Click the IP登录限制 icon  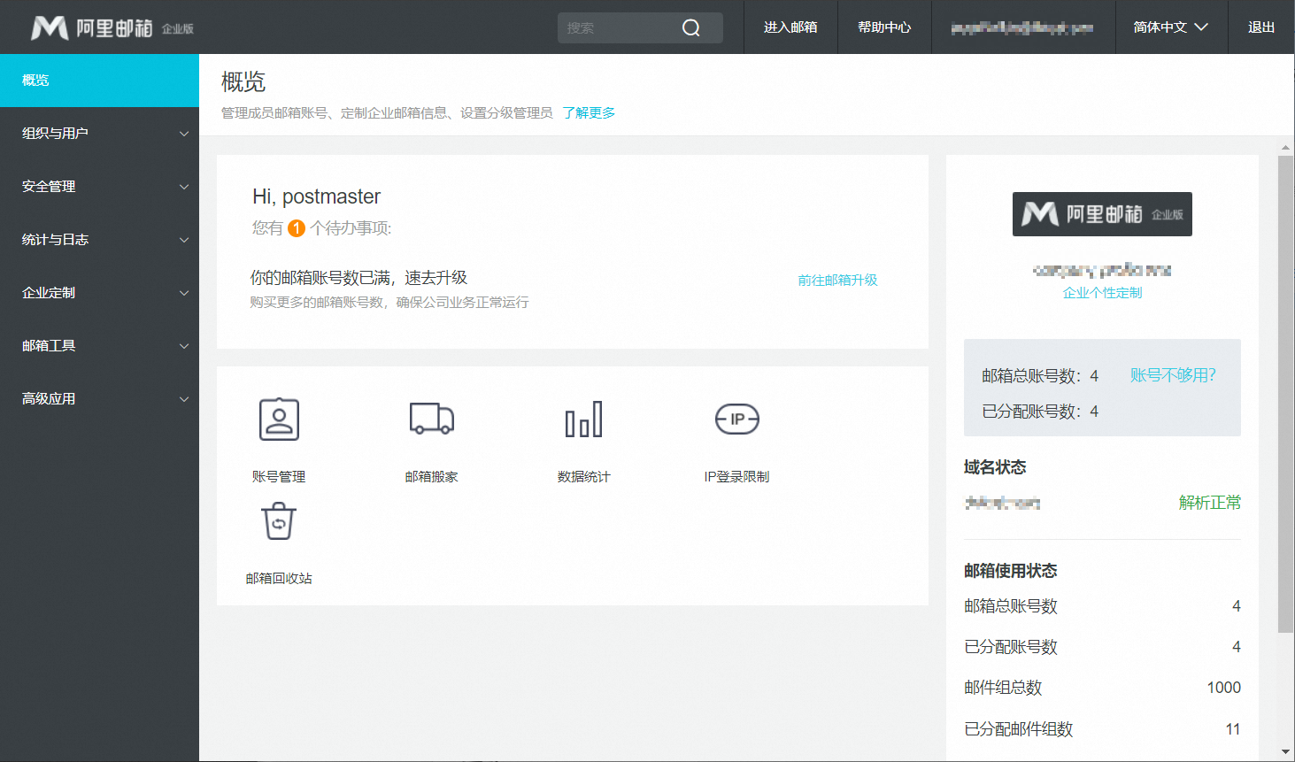click(x=736, y=419)
